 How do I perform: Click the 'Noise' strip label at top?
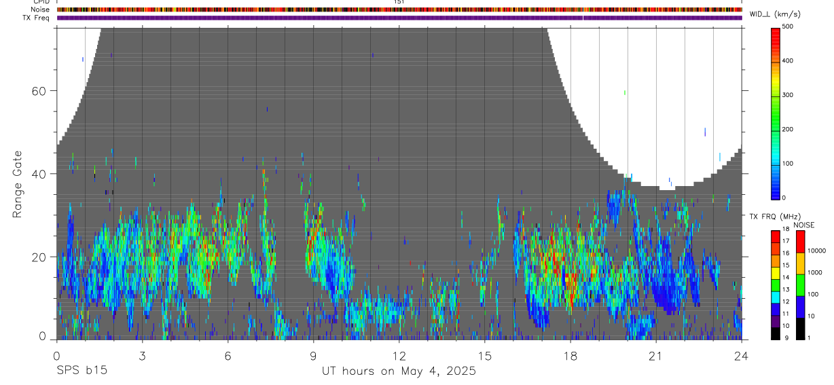coord(41,10)
